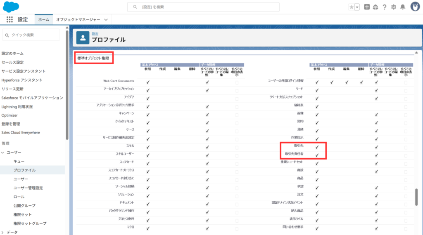Open the Trailhead guidance icon
Screen dimensions: 423x235
[375, 7]
